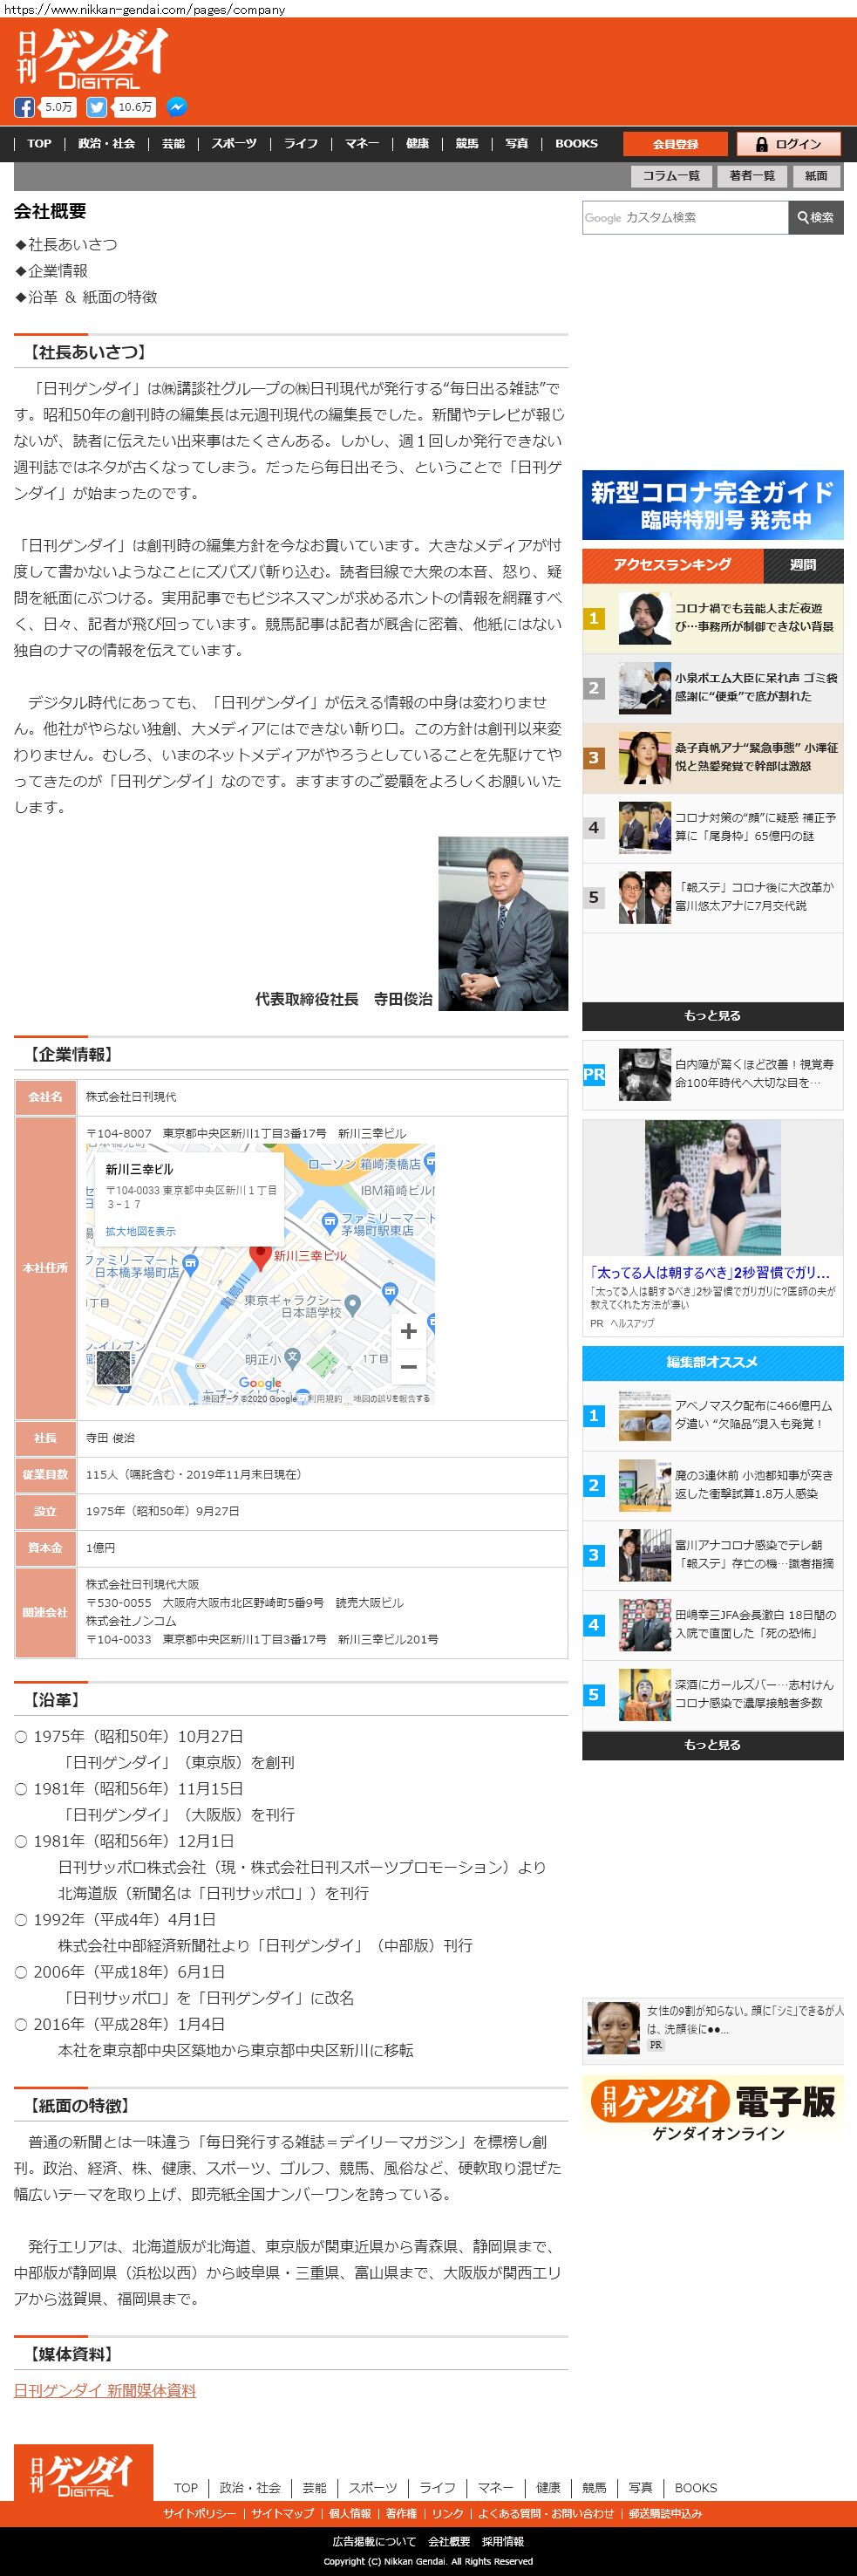Image resolution: width=857 pixels, height=2576 pixels.
Task: Open the Messenger share icon
Action: [176, 107]
